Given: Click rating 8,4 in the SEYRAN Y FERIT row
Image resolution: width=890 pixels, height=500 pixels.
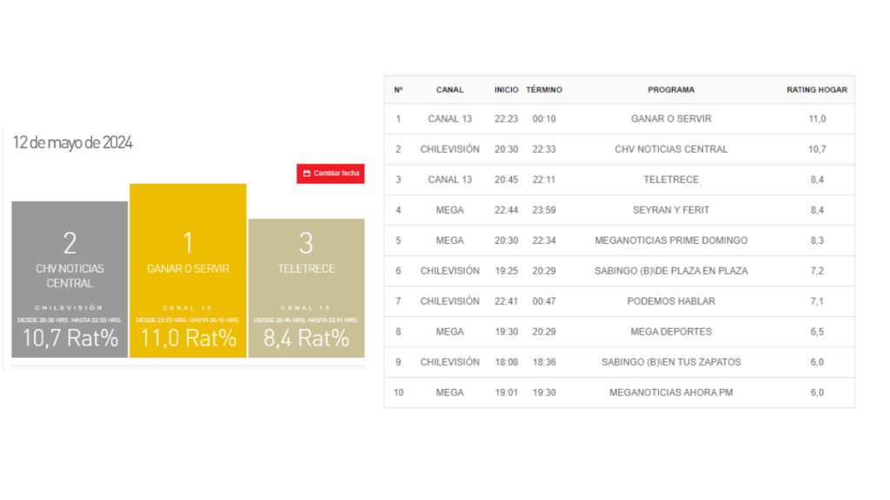Looking at the screenshot, I should (x=817, y=210).
